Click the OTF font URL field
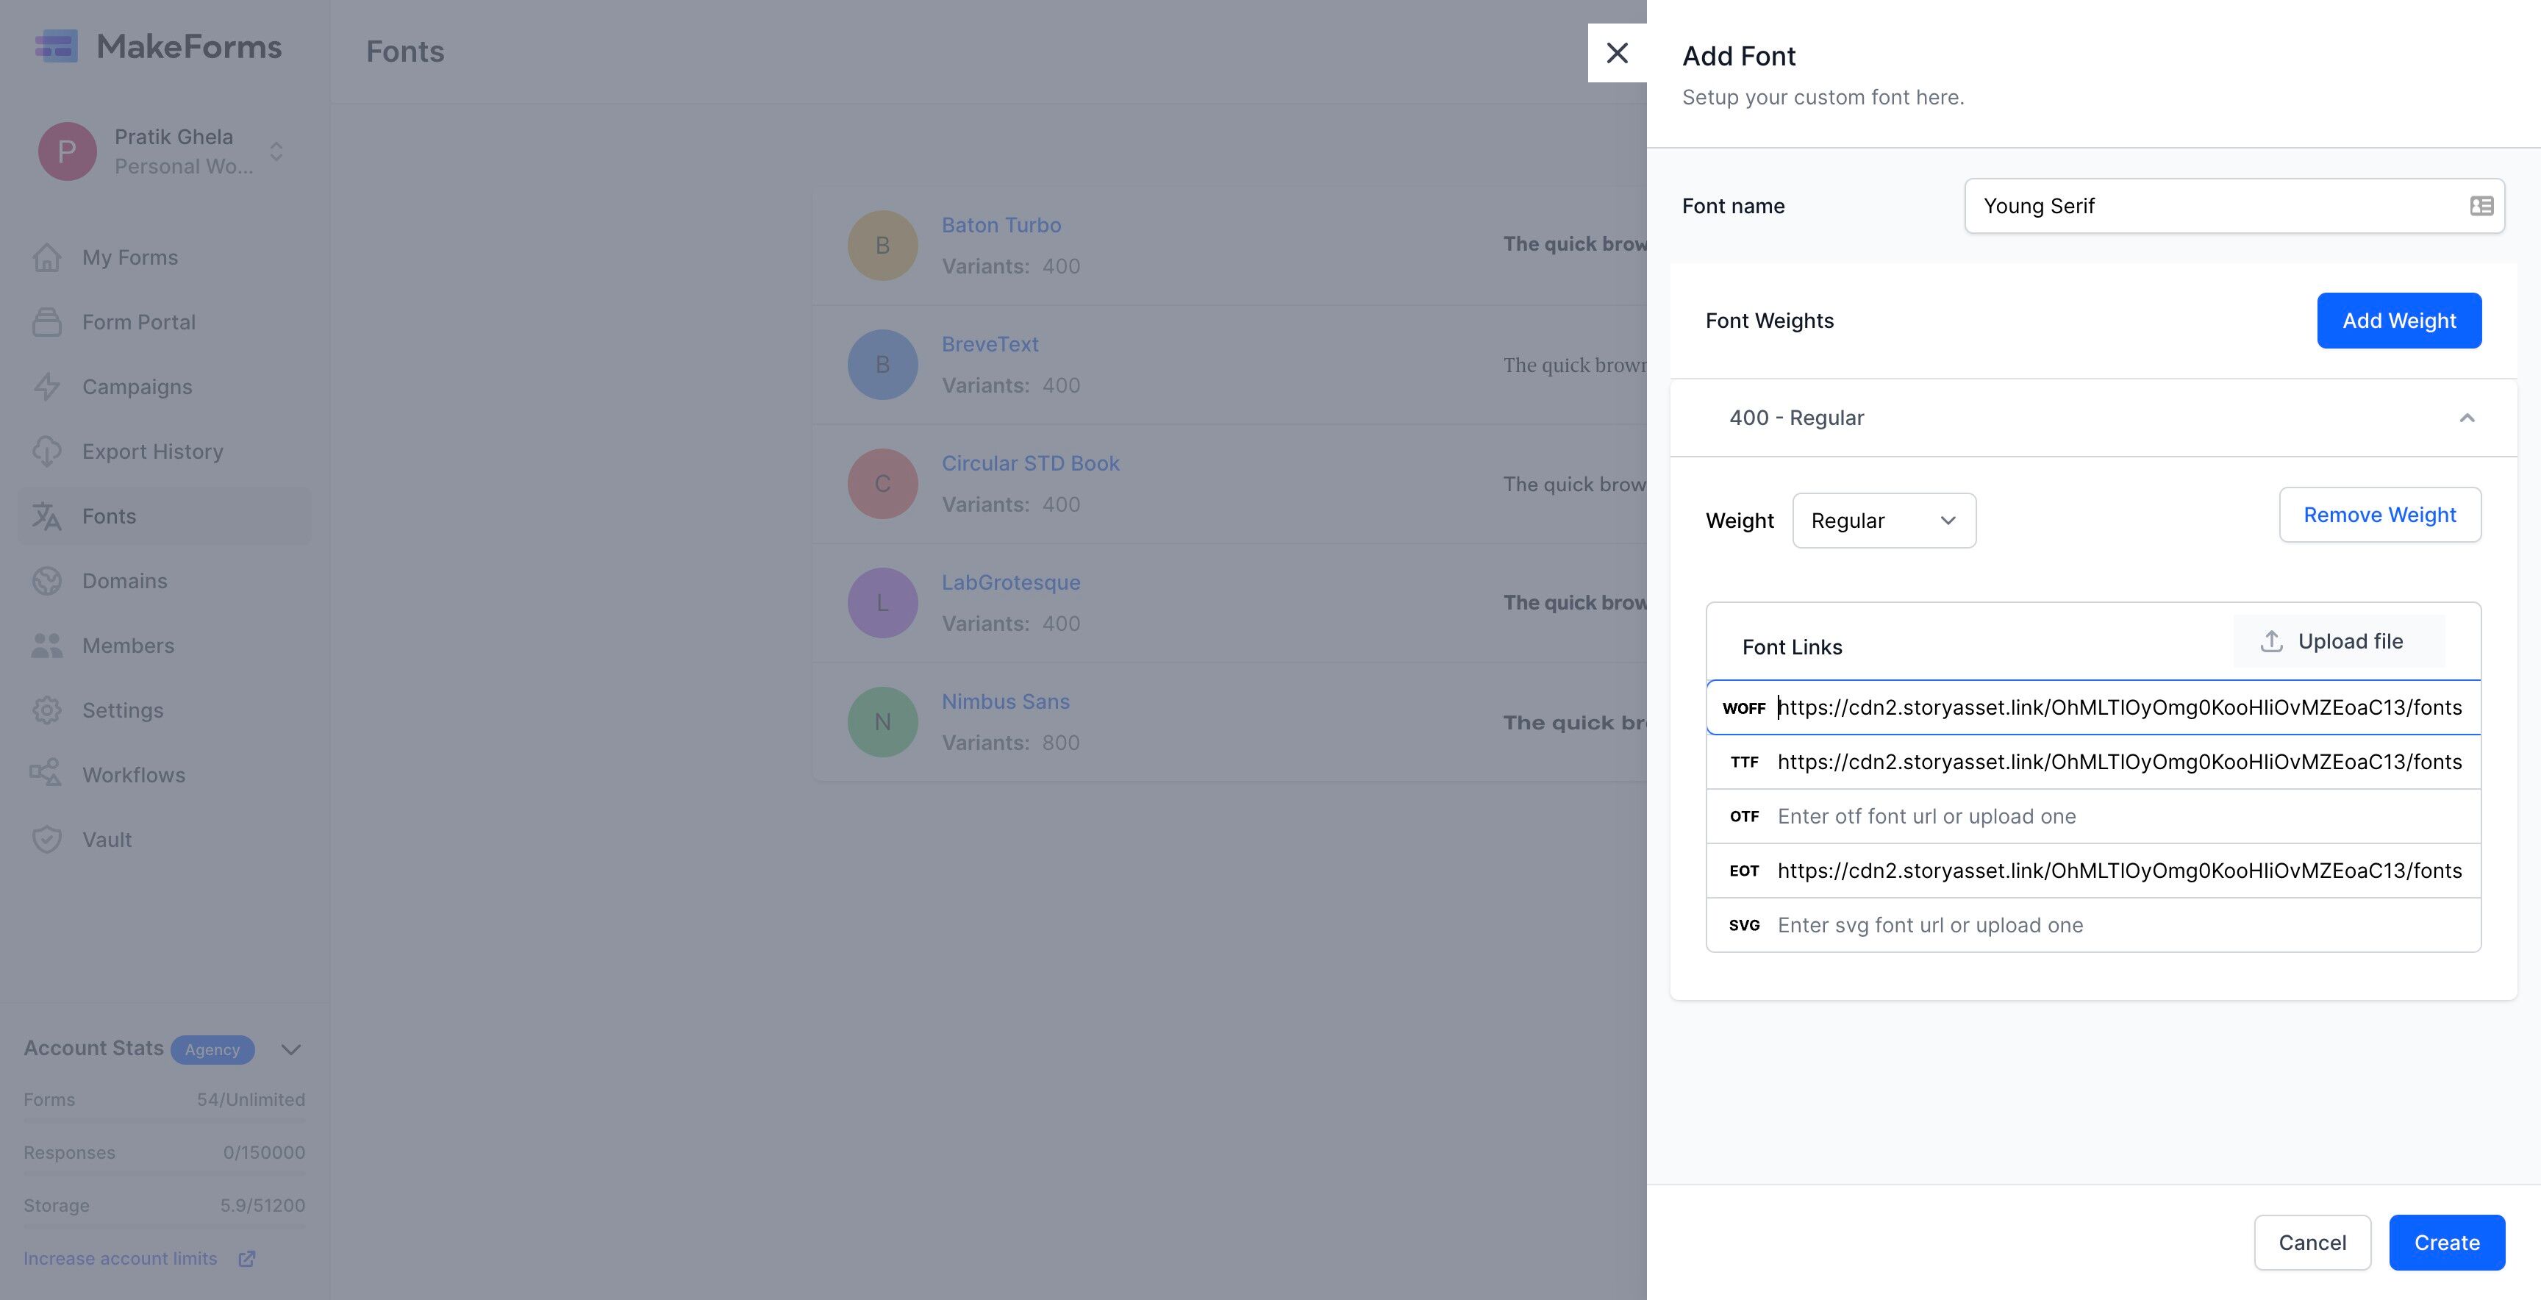This screenshot has width=2541, height=1300. [x=2093, y=817]
